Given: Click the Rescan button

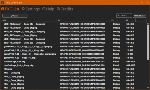Looking at the screenshot, I should point(15,16).
